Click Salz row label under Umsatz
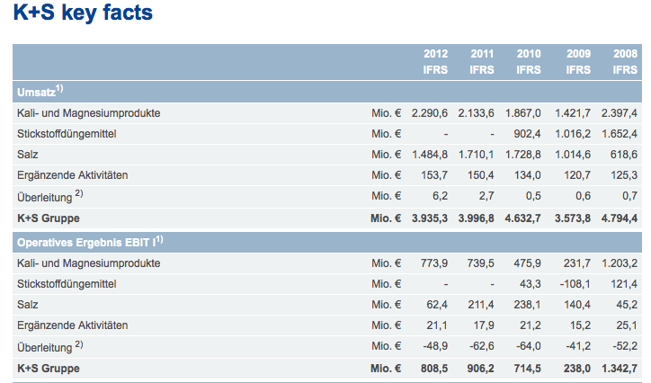Screen dimensions: 651x383 pyautogui.click(x=27, y=155)
